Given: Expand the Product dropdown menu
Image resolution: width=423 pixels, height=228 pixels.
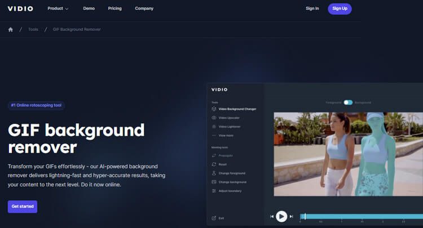Looking at the screenshot, I should coord(58,8).
